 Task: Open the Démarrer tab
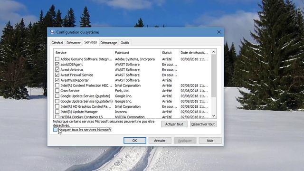[x=74, y=43]
